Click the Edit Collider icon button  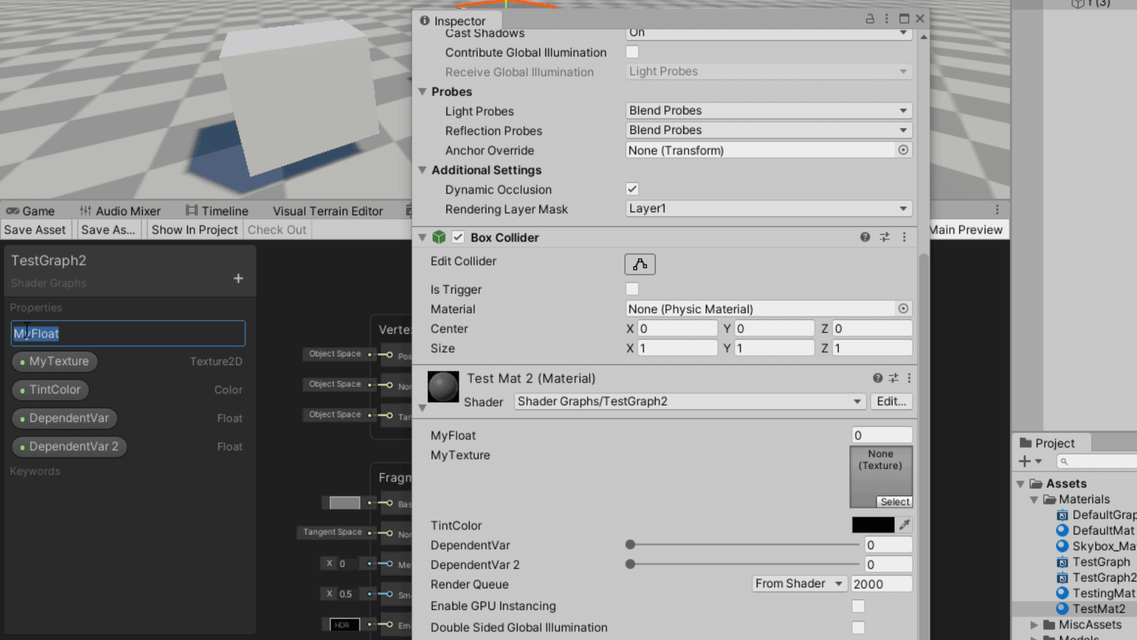click(x=640, y=264)
